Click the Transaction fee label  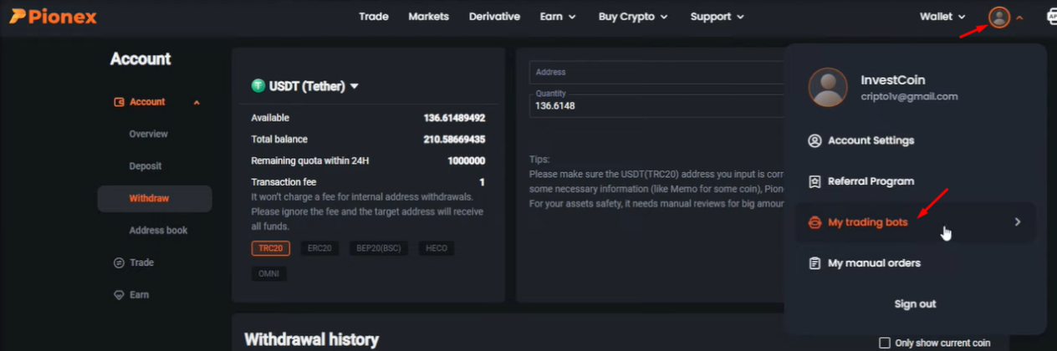pyautogui.click(x=283, y=182)
